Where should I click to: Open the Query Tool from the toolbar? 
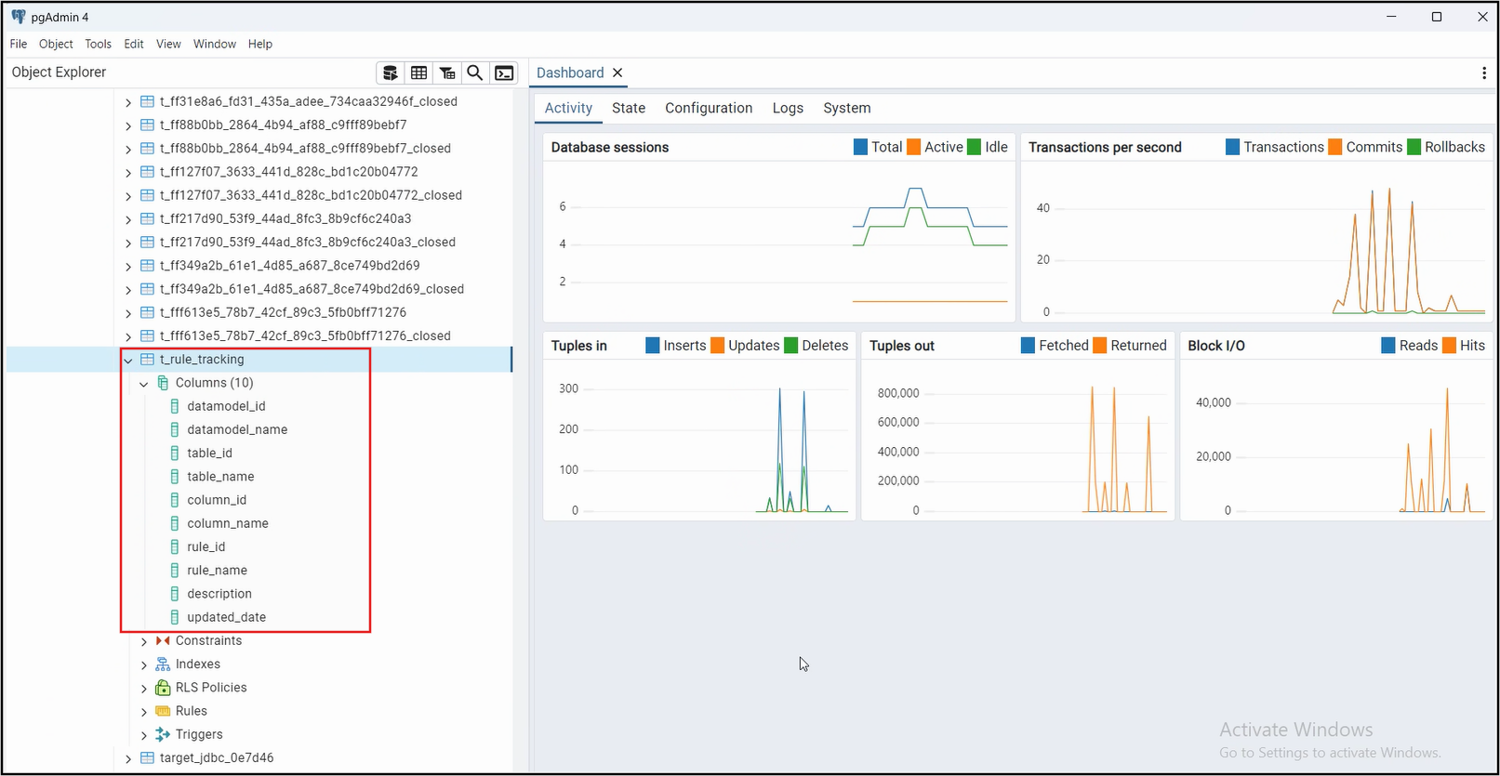[x=391, y=73]
